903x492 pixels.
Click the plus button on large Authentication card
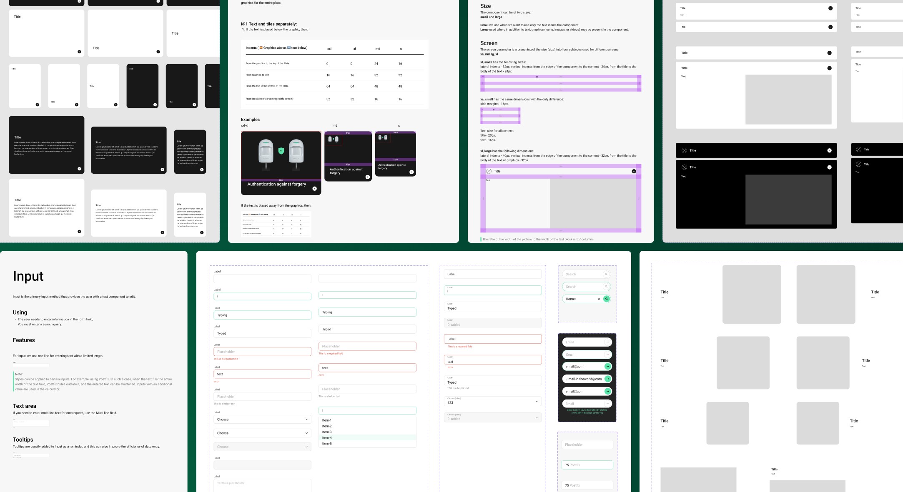tap(314, 189)
